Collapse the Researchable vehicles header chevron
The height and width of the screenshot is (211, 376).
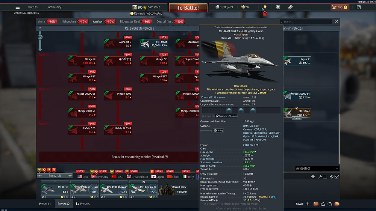click(x=40, y=28)
